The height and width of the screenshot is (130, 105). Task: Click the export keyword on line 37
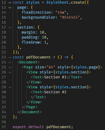click(19, 127)
